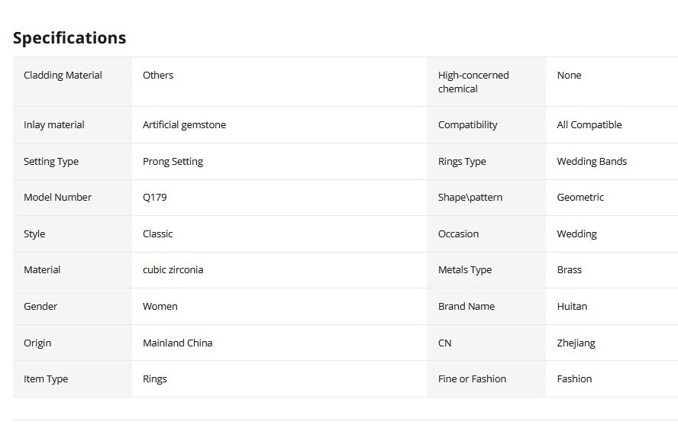Click the High-concerned chemical label
This screenshot has width=678, height=438.
tap(473, 82)
